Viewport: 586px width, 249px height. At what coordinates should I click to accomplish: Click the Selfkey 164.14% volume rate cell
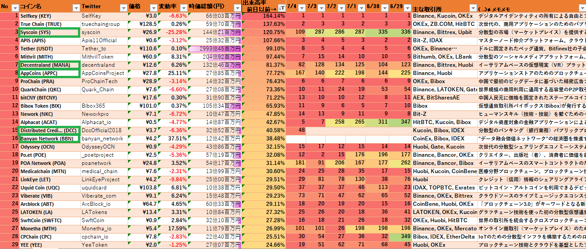264,16
